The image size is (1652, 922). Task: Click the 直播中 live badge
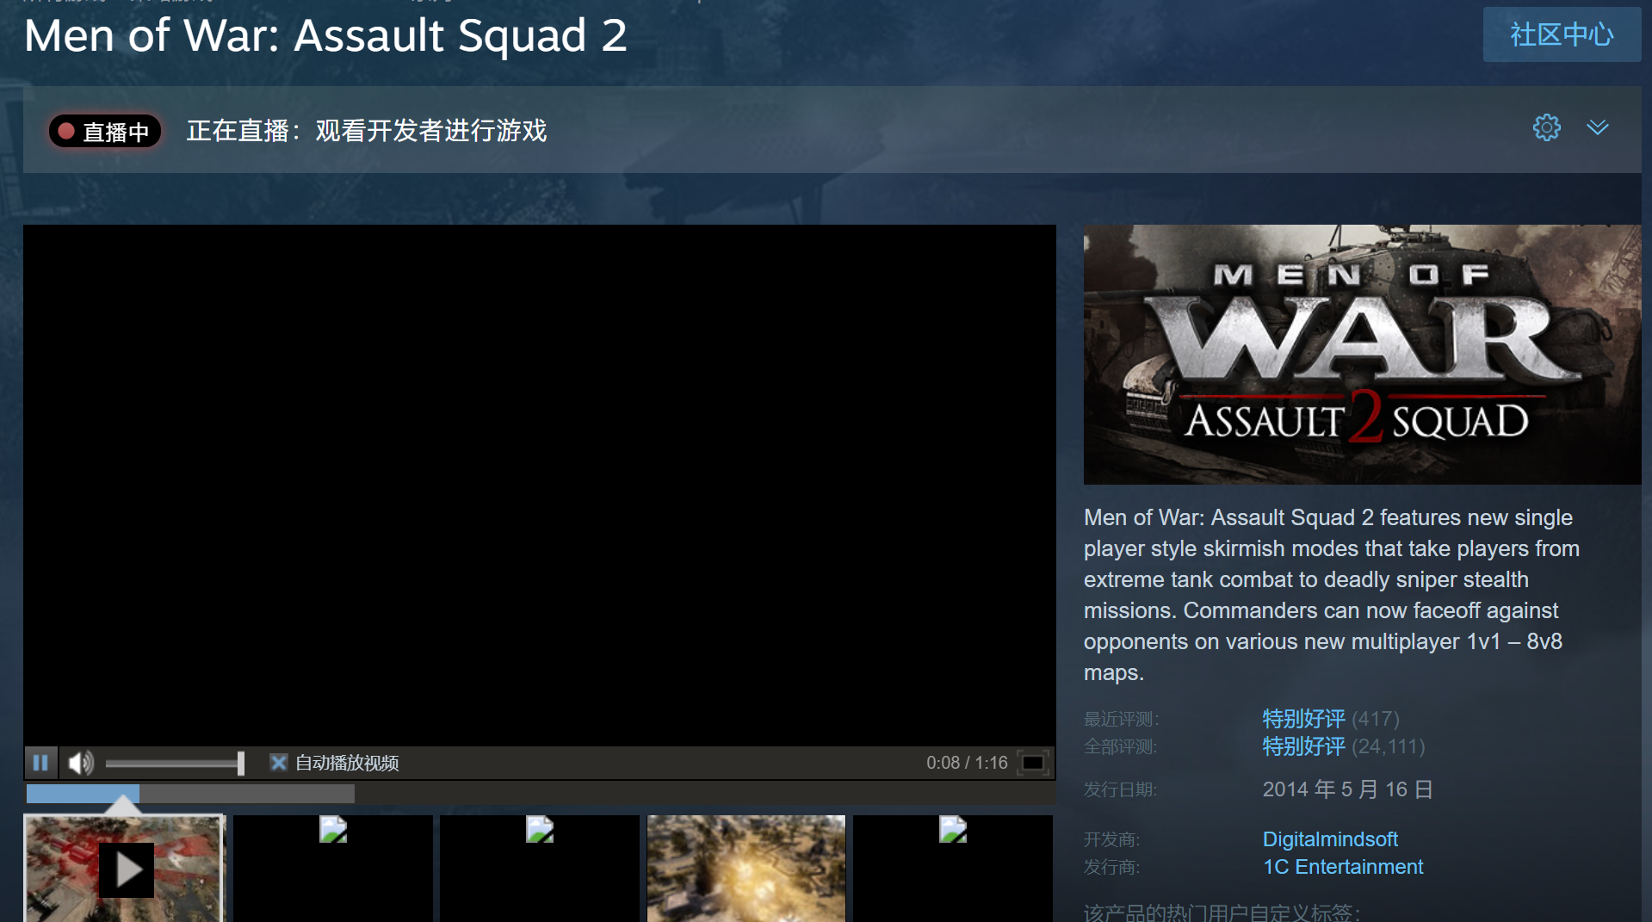[105, 131]
